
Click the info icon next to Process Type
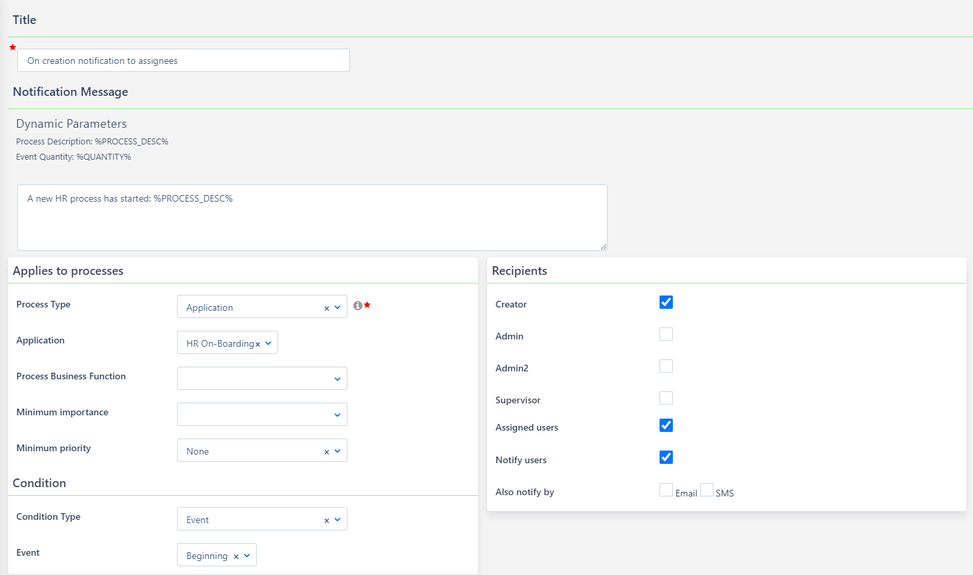pos(358,305)
